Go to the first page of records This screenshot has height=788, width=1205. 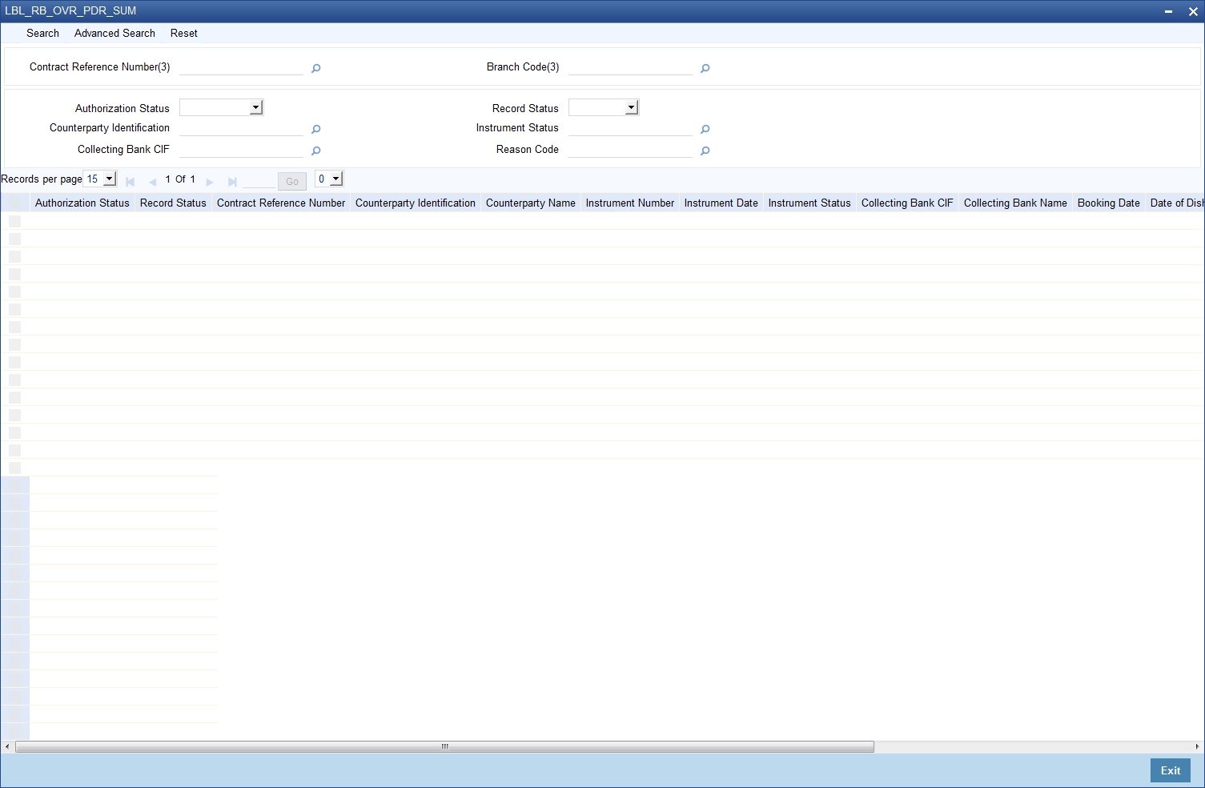point(130,182)
